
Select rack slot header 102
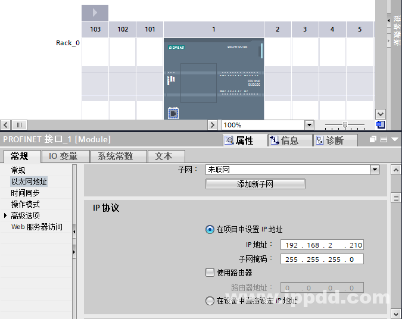pos(123,29)
